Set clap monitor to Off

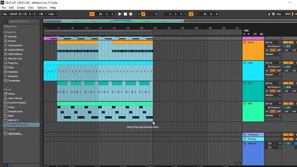[279, 71]
